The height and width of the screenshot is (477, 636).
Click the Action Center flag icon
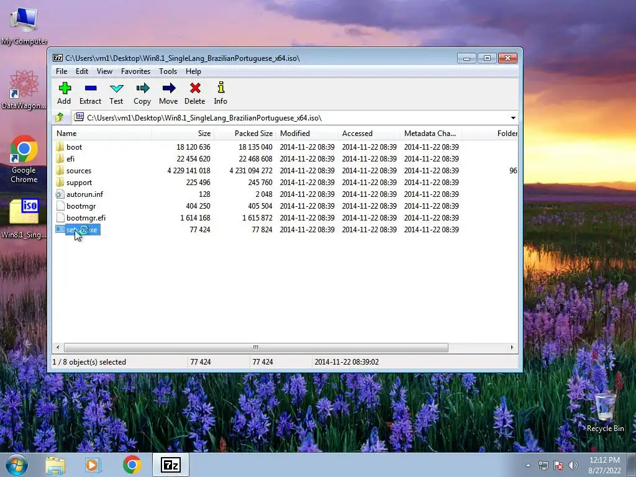point(558,465)
